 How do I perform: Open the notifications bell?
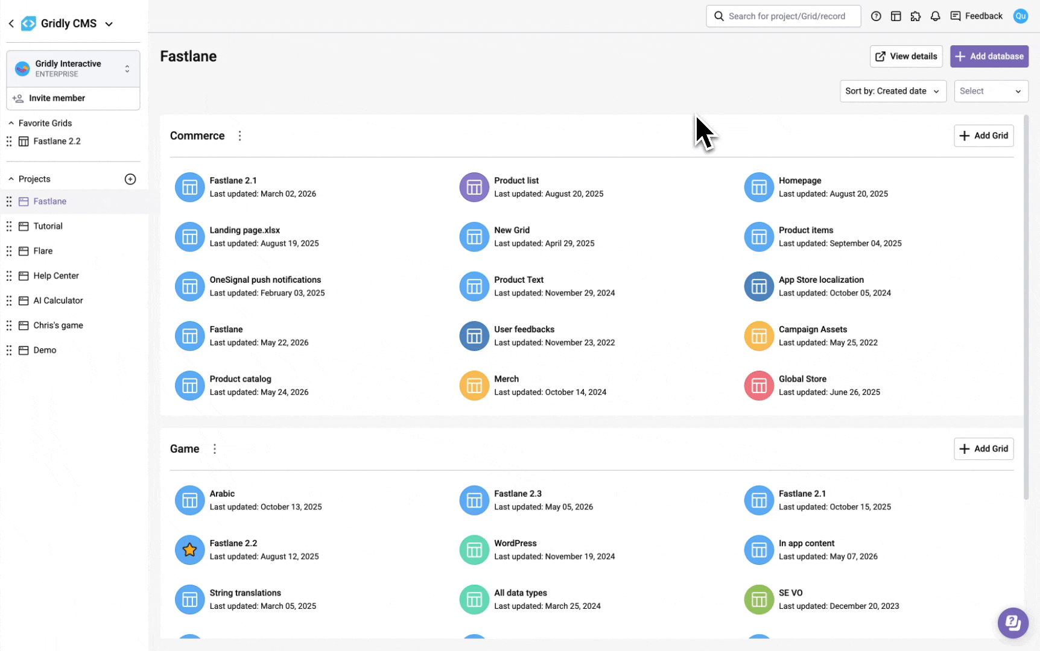click(935, 16)
